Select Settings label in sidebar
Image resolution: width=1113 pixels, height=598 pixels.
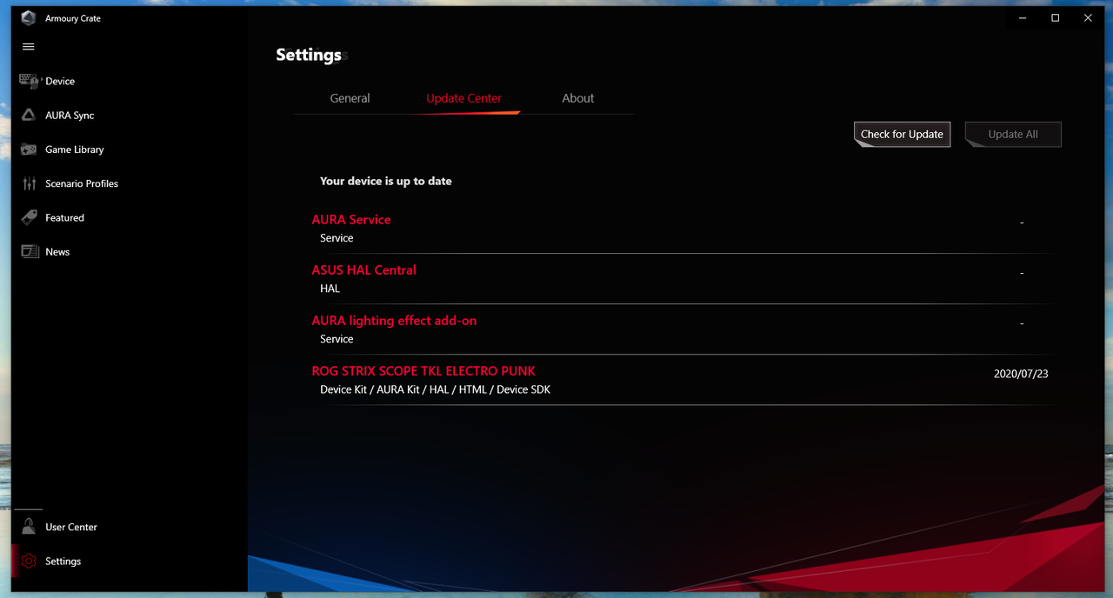(63, 561)
